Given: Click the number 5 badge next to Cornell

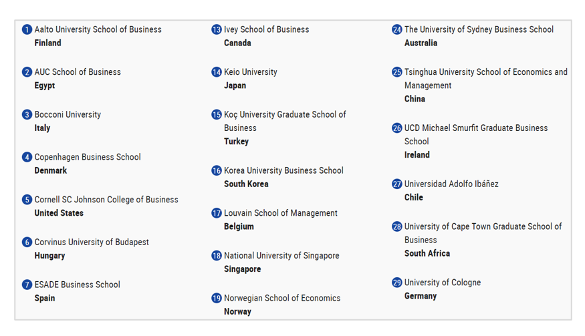Looking at the screenshot, I should 27,200.
